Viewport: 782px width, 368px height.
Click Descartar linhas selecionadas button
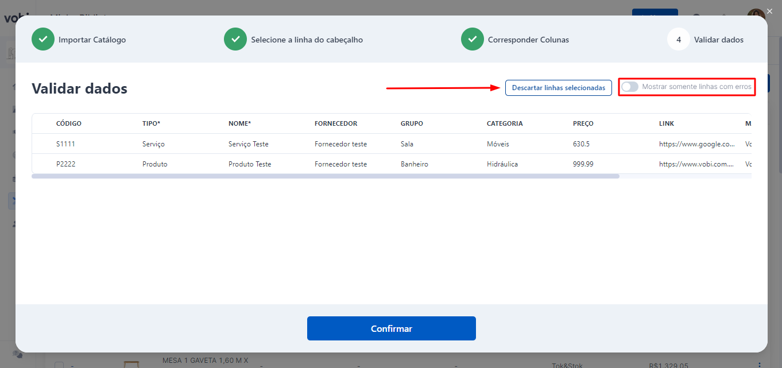point(559,88)
